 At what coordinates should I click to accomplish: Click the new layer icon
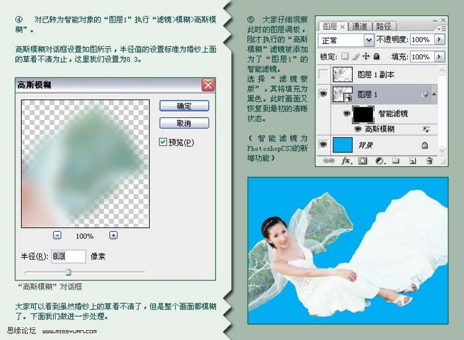click(412, 160)
